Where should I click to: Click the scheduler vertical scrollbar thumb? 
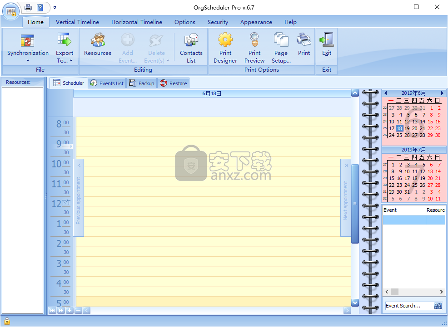[355, 204]
